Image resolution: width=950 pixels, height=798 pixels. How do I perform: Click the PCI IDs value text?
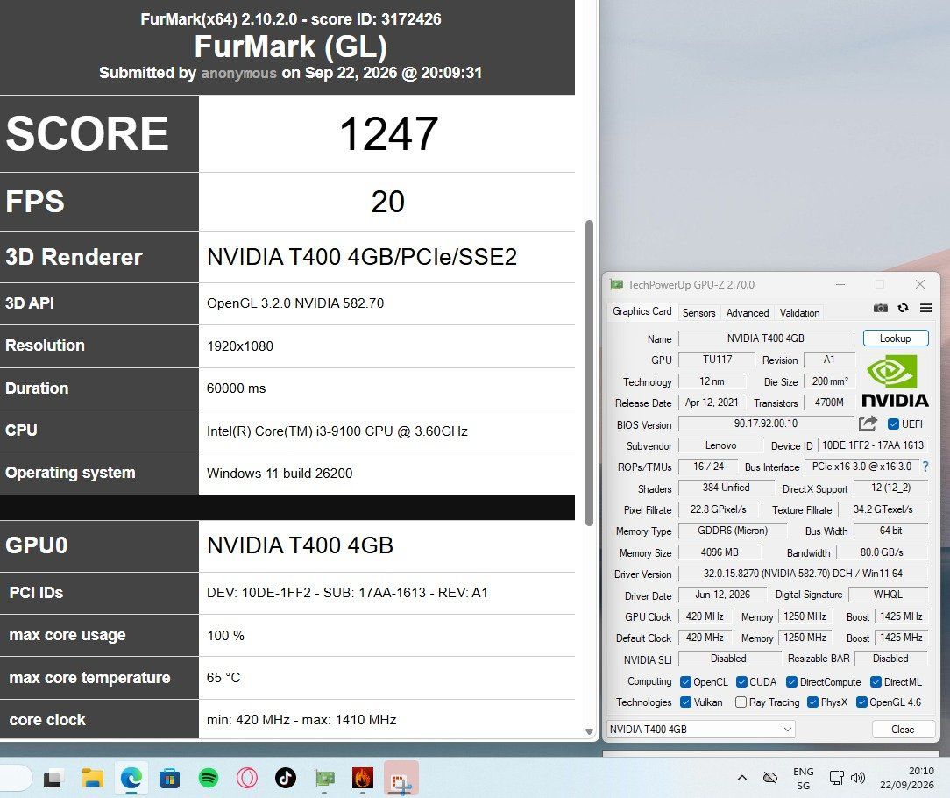point(347,593)
